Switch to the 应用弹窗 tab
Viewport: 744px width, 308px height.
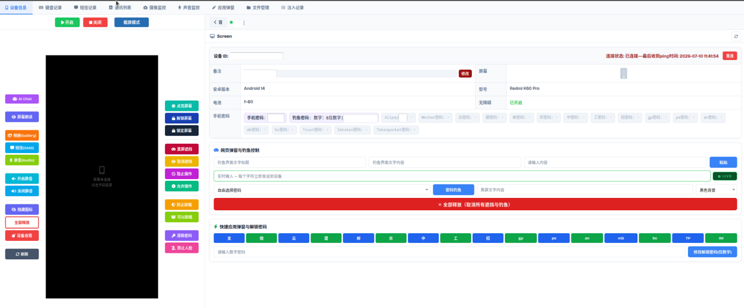(223, 7)
